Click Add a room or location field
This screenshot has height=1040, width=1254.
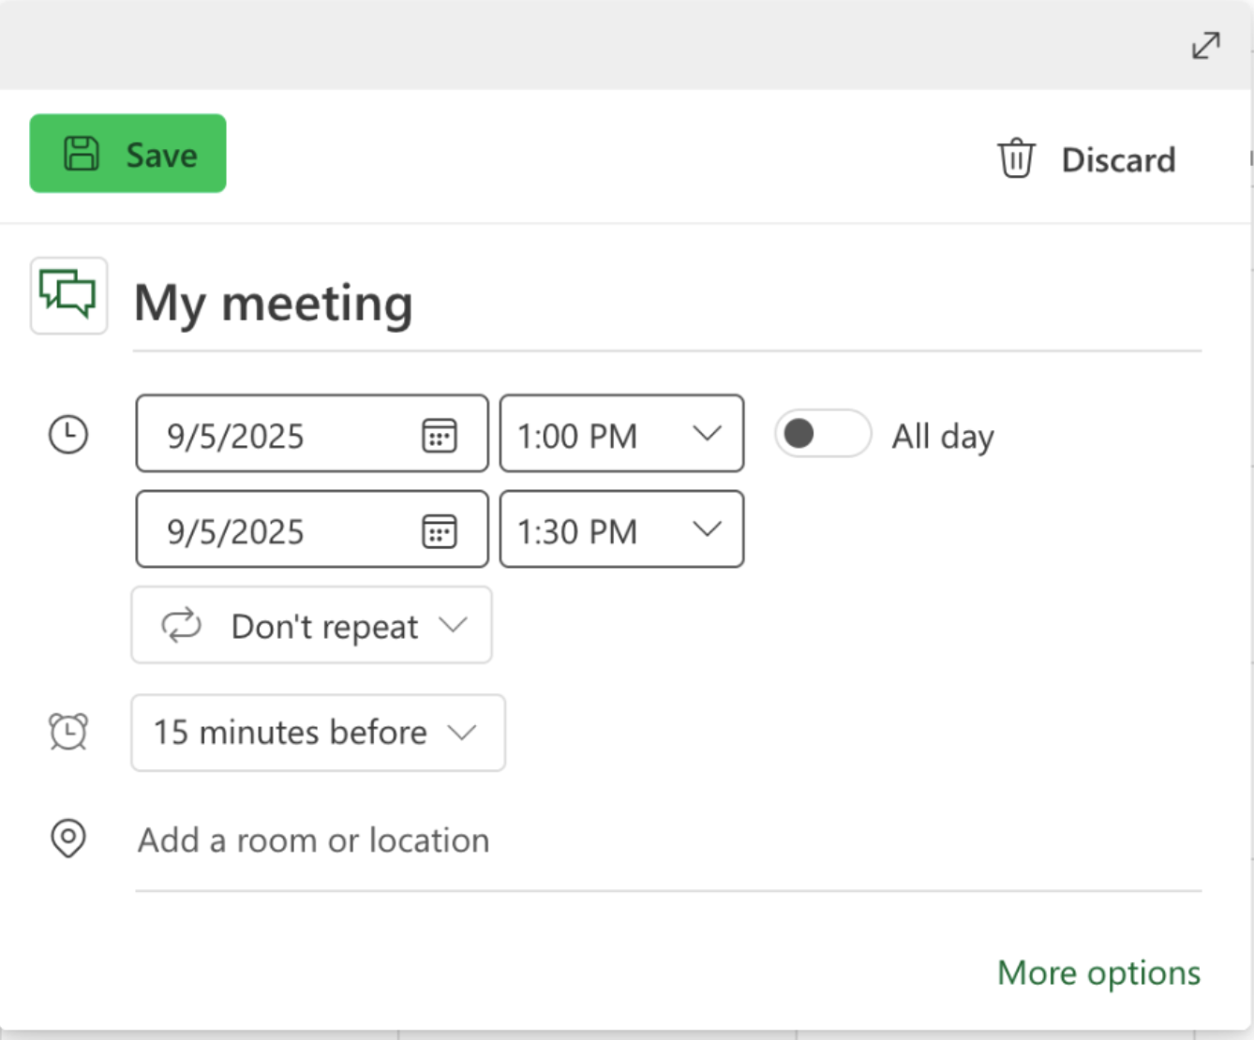click(667, 841)
